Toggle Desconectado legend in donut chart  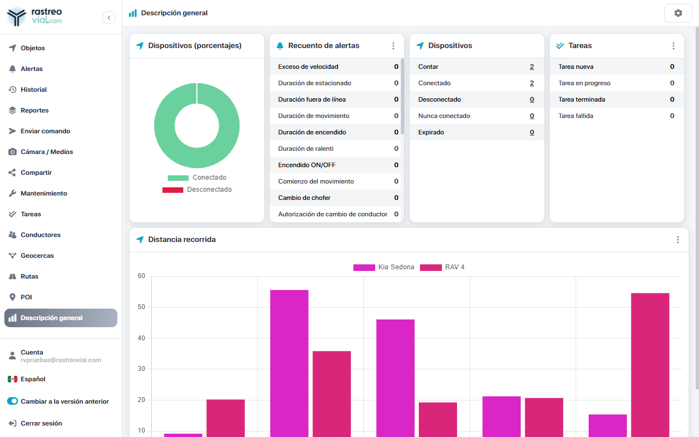pos(197,190)
